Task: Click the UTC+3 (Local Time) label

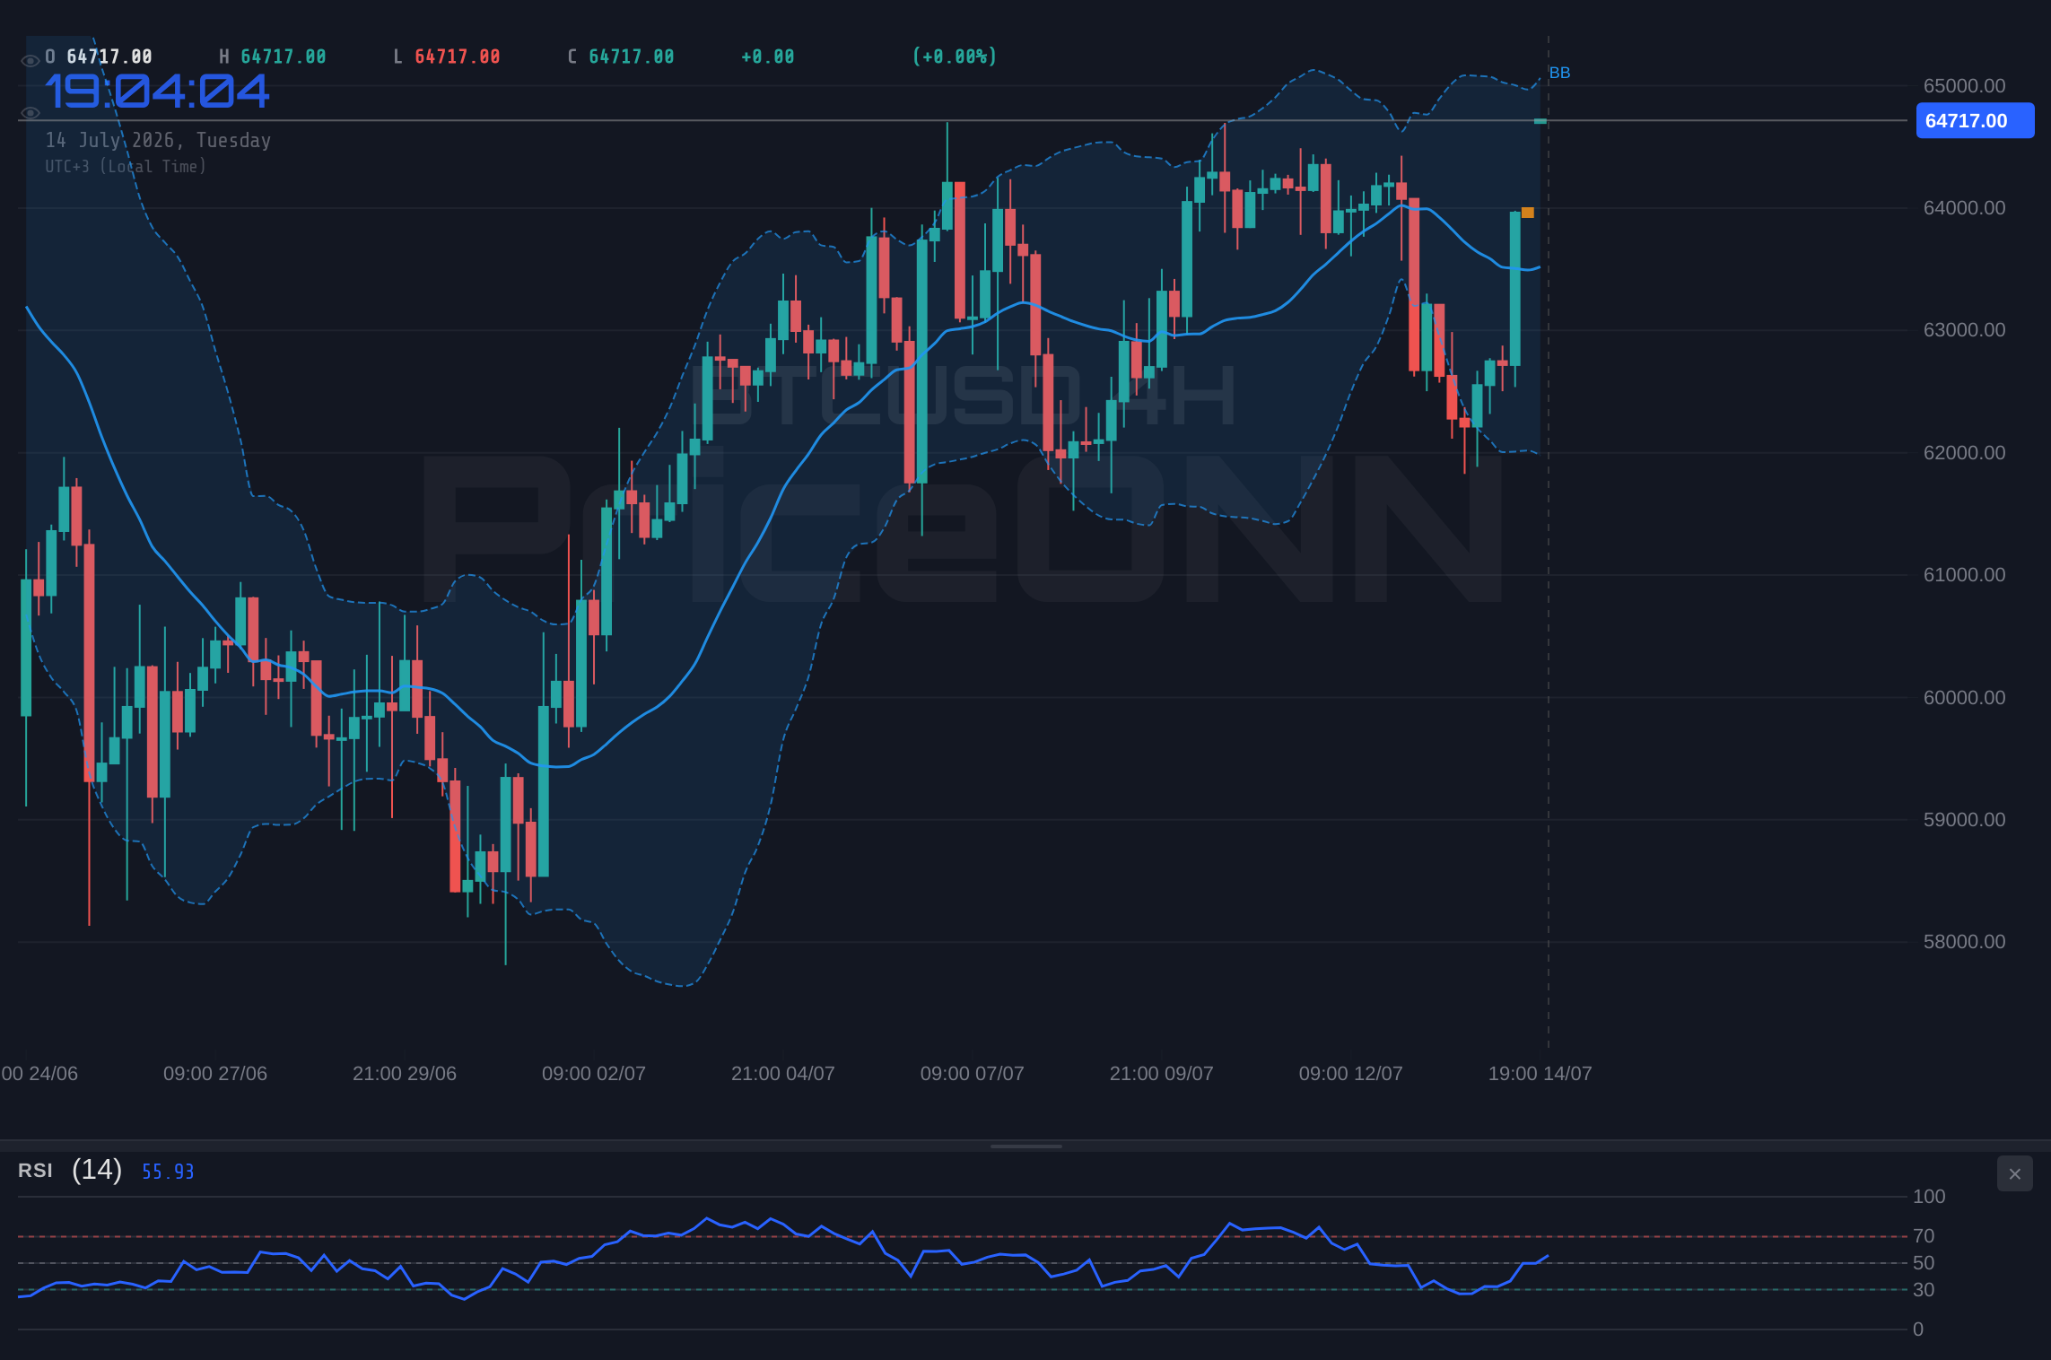Action: tap(126, 166)
